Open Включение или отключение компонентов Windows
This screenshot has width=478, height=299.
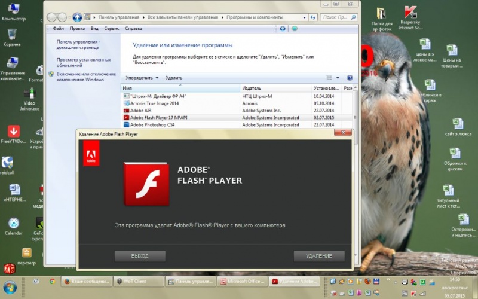click(86, 77)
